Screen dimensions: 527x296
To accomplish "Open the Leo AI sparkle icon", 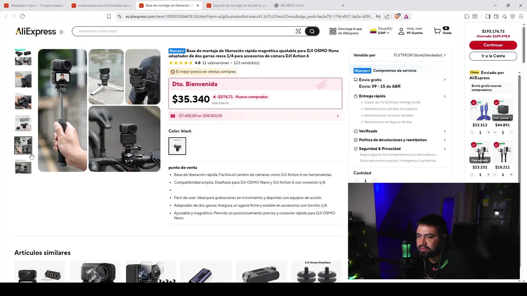I will (x=504, y=16).
